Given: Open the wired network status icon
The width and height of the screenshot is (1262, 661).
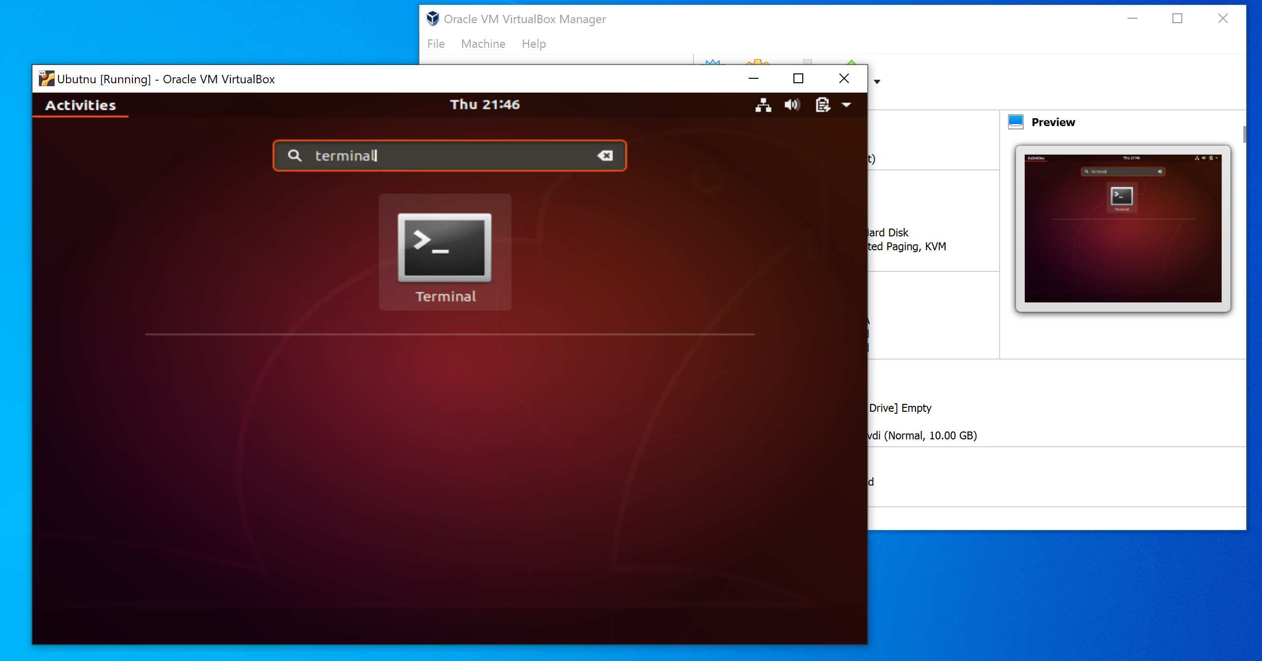Looking at the screenshot, I should [763, 105].
